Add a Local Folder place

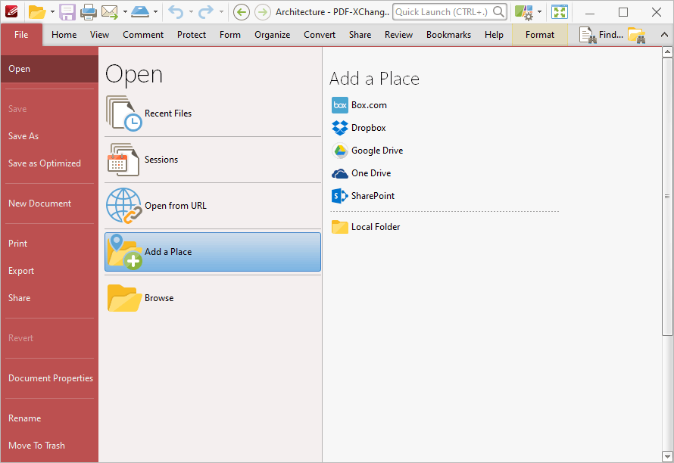tap(365, 227)
